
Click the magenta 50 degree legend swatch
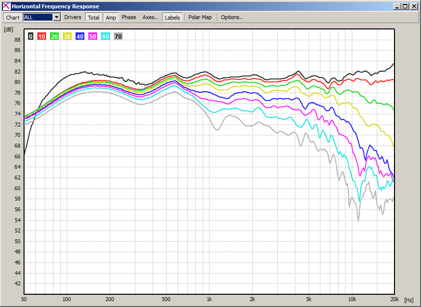click(93, 36)
